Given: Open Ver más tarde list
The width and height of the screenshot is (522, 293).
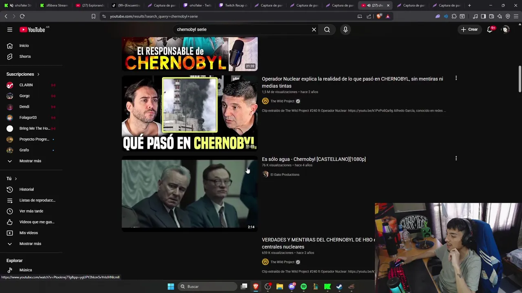Looking at the screenshot, I should [31, 211].
